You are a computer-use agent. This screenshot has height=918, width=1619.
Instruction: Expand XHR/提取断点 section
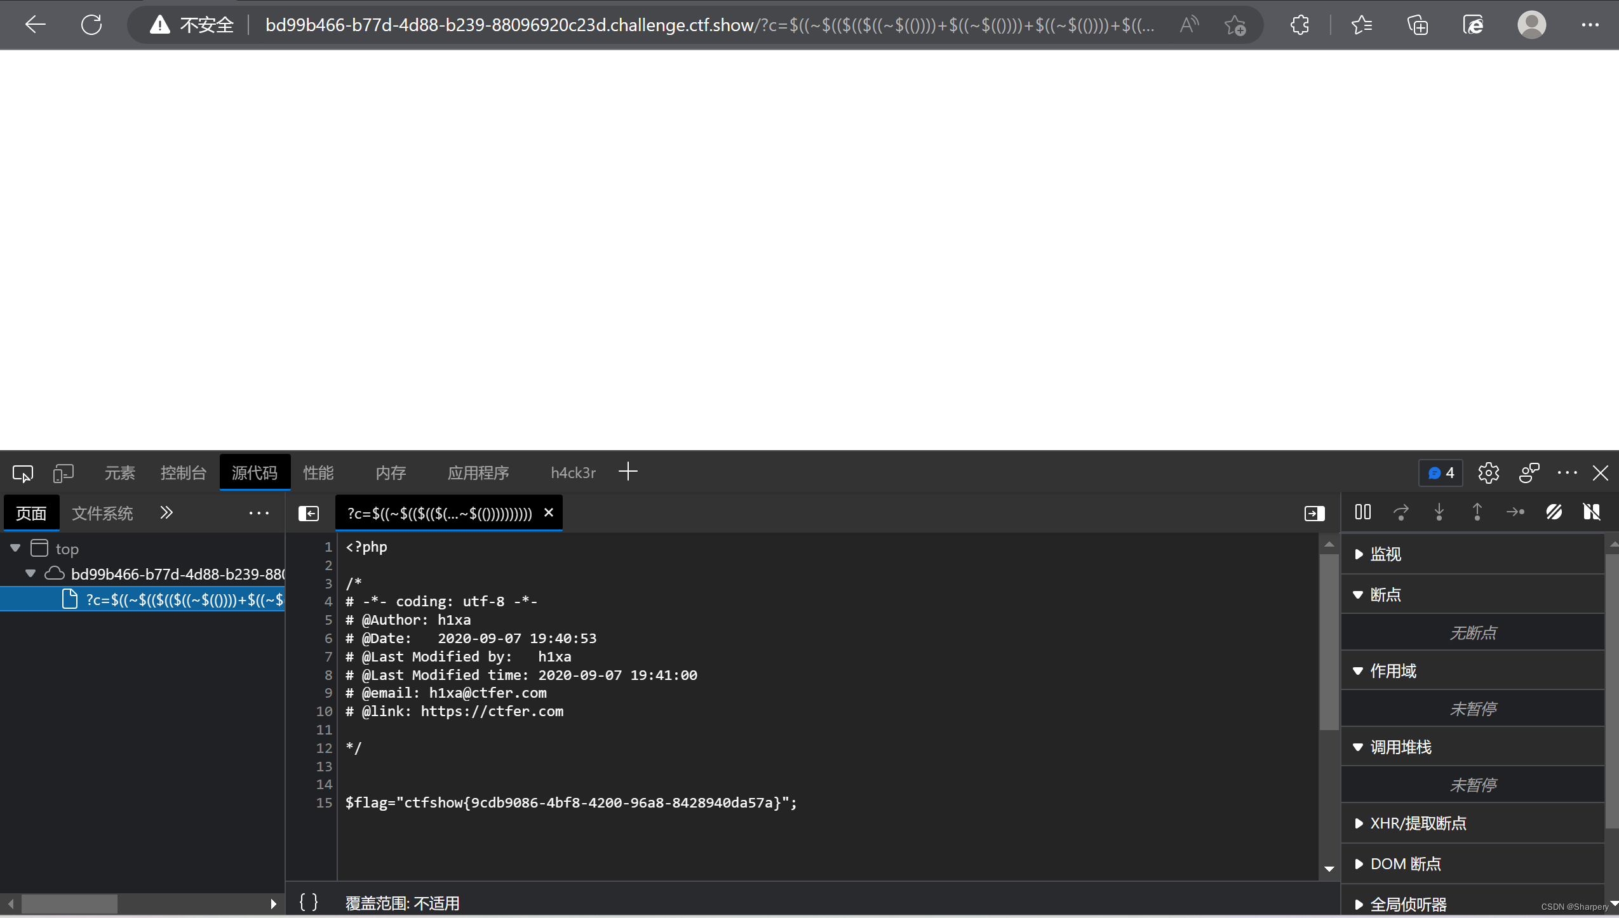click(1418, 823)
